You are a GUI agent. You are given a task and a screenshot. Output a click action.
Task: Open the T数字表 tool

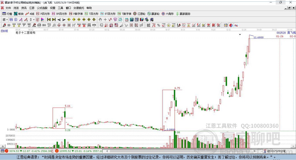pos(124,14)
